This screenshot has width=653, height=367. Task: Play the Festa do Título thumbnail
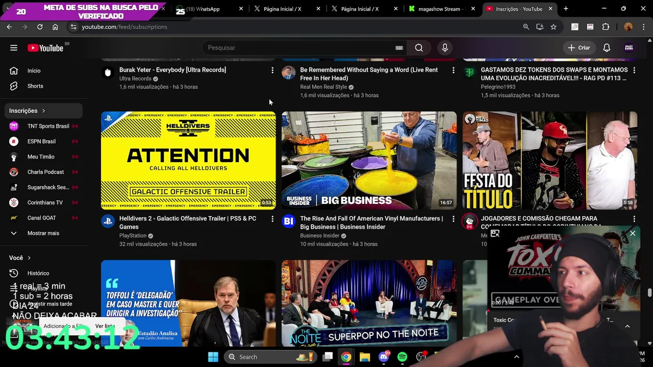point(550,161)
